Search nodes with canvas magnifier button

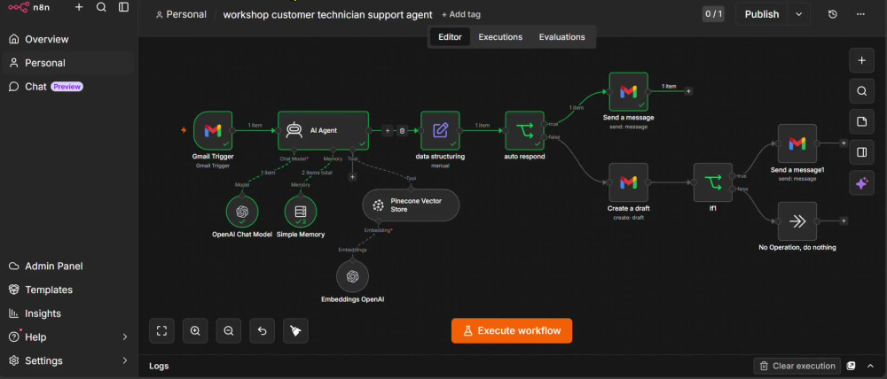[x=861, y=91]
